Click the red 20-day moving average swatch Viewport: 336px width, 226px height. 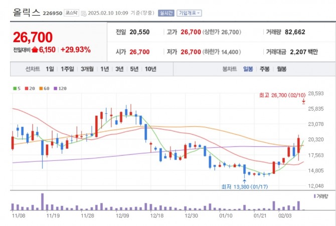coord(27,89)
